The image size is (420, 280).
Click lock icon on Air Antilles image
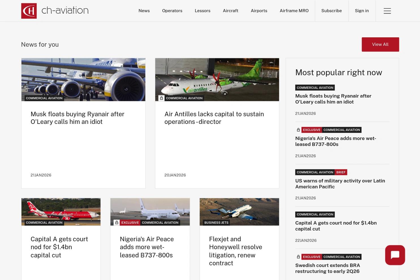pyautogui.click(x=161, y=98)
